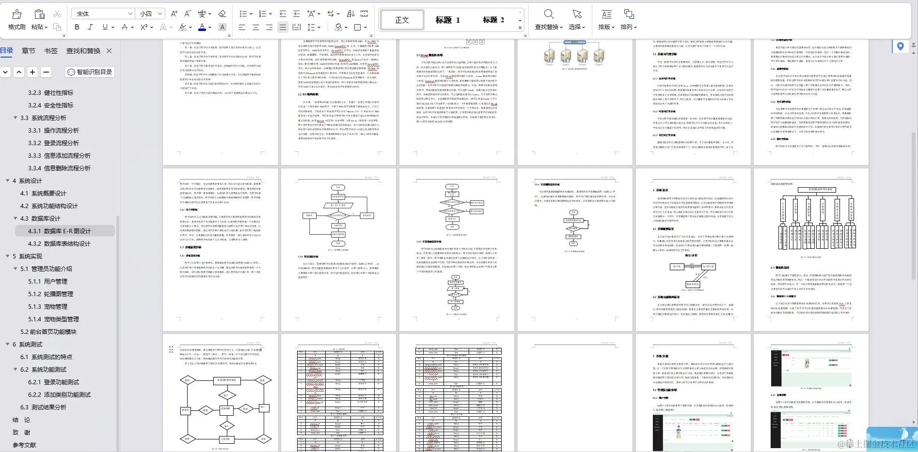
Task: Click the Paste (粘贴) clipboard icon
Action: (39, 14)
